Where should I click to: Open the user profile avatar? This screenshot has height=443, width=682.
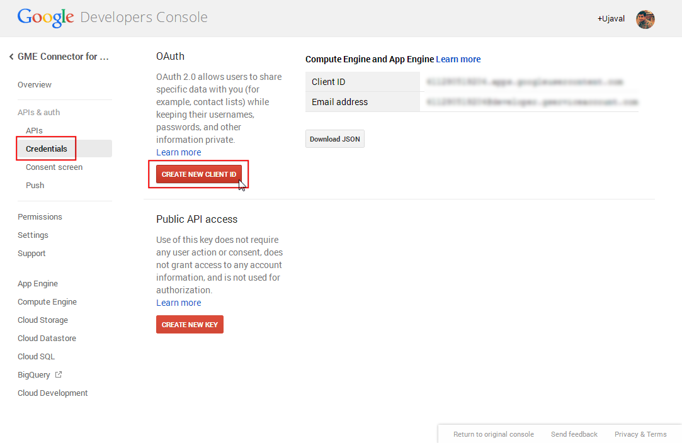645,19
